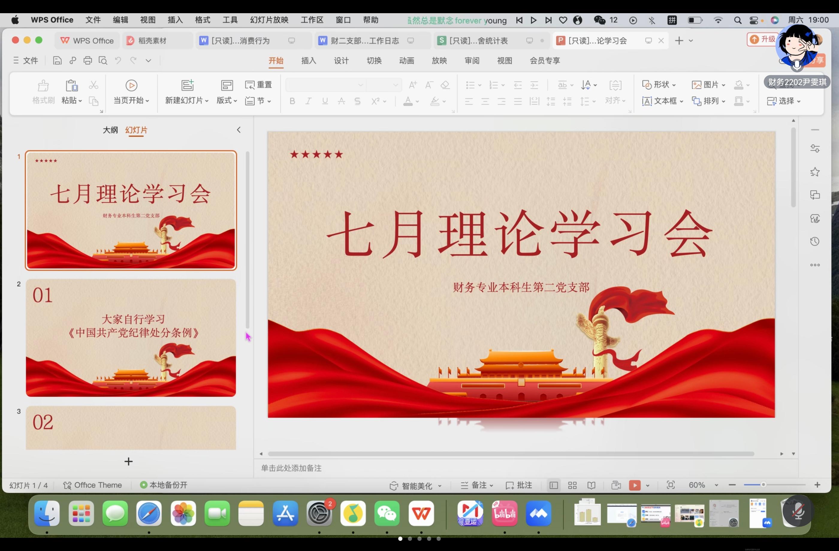Screen dimensions: 839x551
Task: Click the print icon in quick toolbar
Action: pyautogui.click(x=87, y=60)
